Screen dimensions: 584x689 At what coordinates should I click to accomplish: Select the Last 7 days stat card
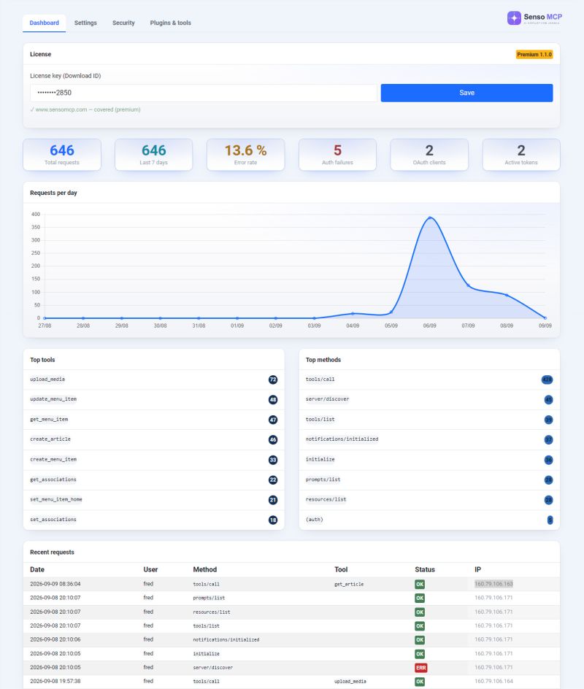pos(154,155)
